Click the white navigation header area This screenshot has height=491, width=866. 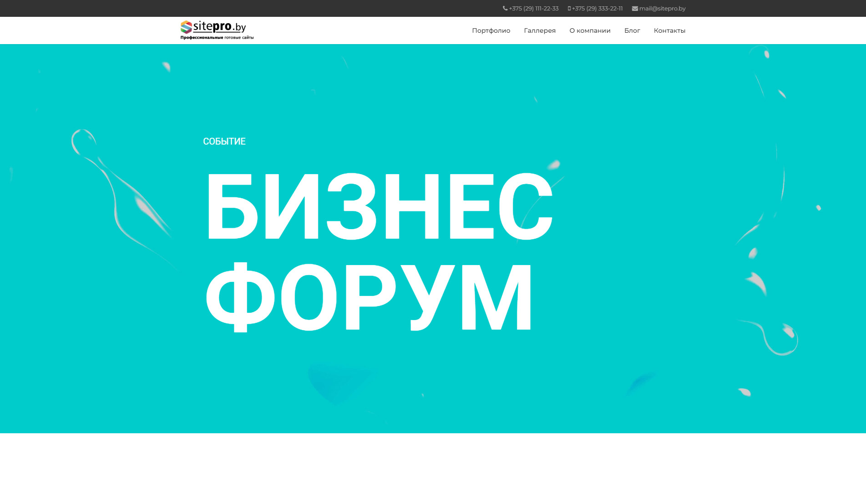pos(364,30)
